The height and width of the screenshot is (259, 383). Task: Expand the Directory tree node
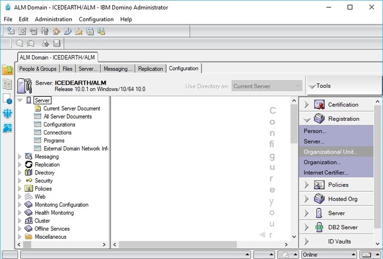(20, 173)
